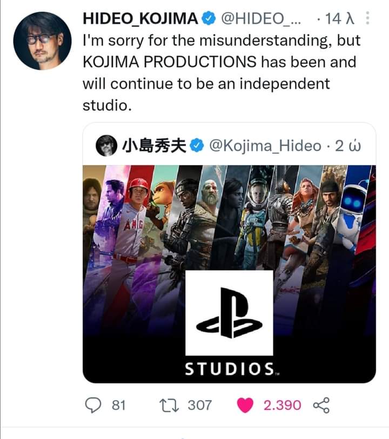Viewport: 389px width, 439px height.
Task: Click the STUDIOS text in the image
Action: (x=230, y=369)
